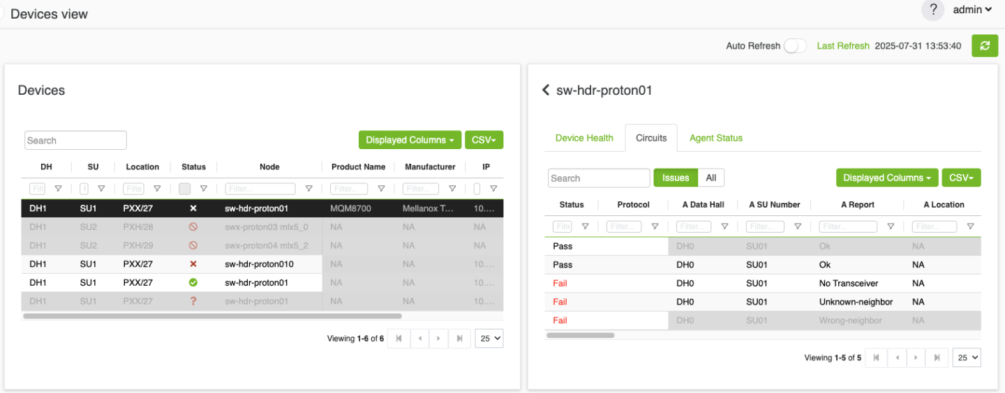Image resolution: width=1005 pixels, height=393 pixels.
Task: Select the All filter toggle button
Action: point(710,178)
